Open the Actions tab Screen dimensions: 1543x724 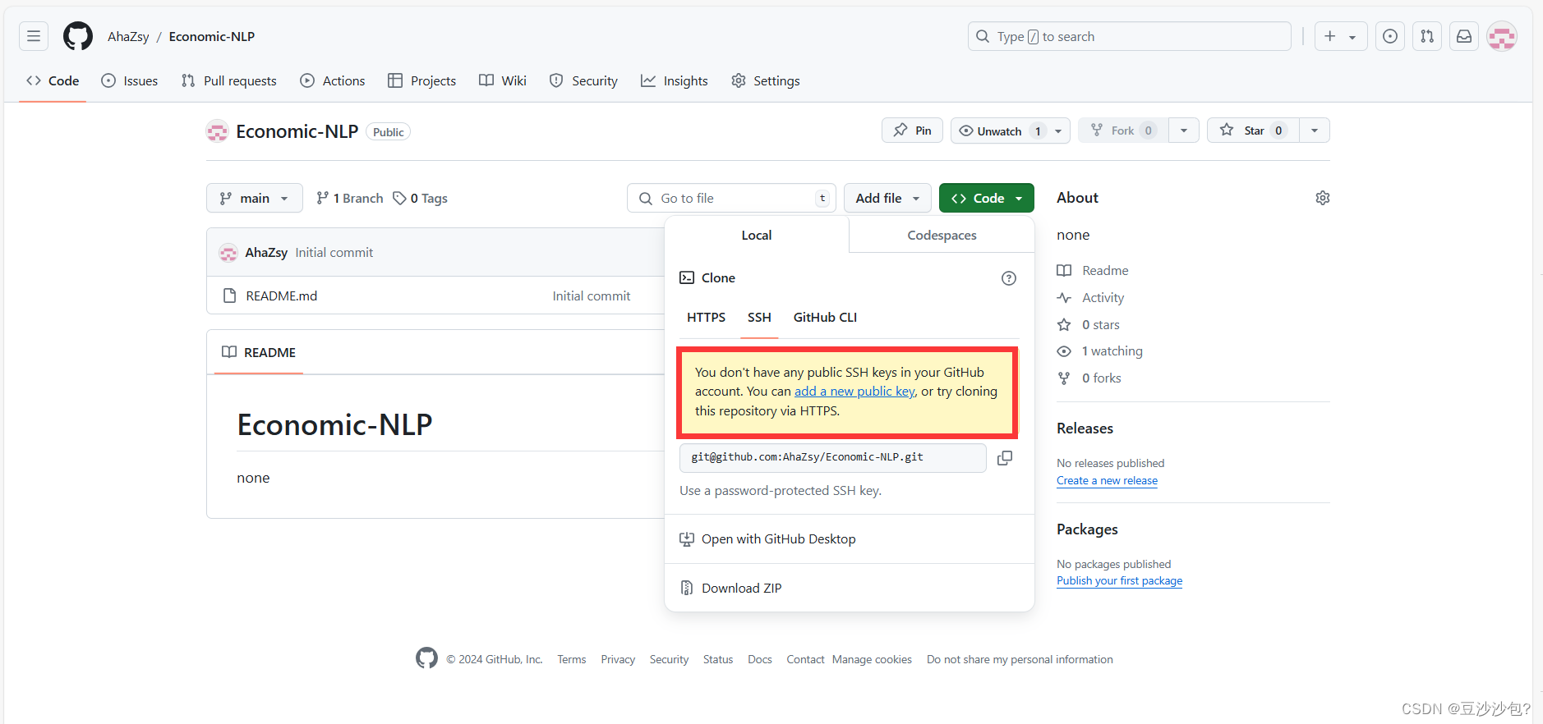point(333,80)
